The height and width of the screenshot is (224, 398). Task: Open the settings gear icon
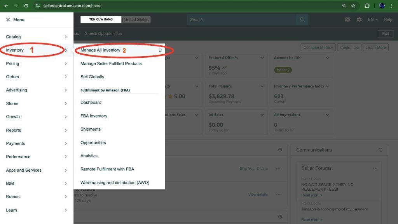[359, 20]
